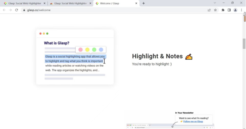Open a new browser tab

point(143,3)
